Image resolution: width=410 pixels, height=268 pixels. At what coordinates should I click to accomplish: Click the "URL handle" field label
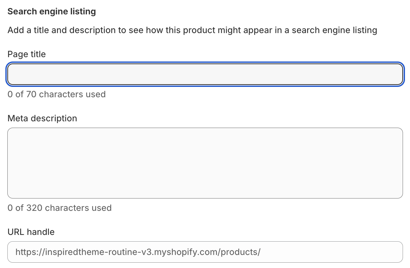[31, 232]
